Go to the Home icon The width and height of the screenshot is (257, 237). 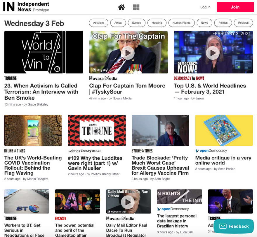[x=121, y=7]
